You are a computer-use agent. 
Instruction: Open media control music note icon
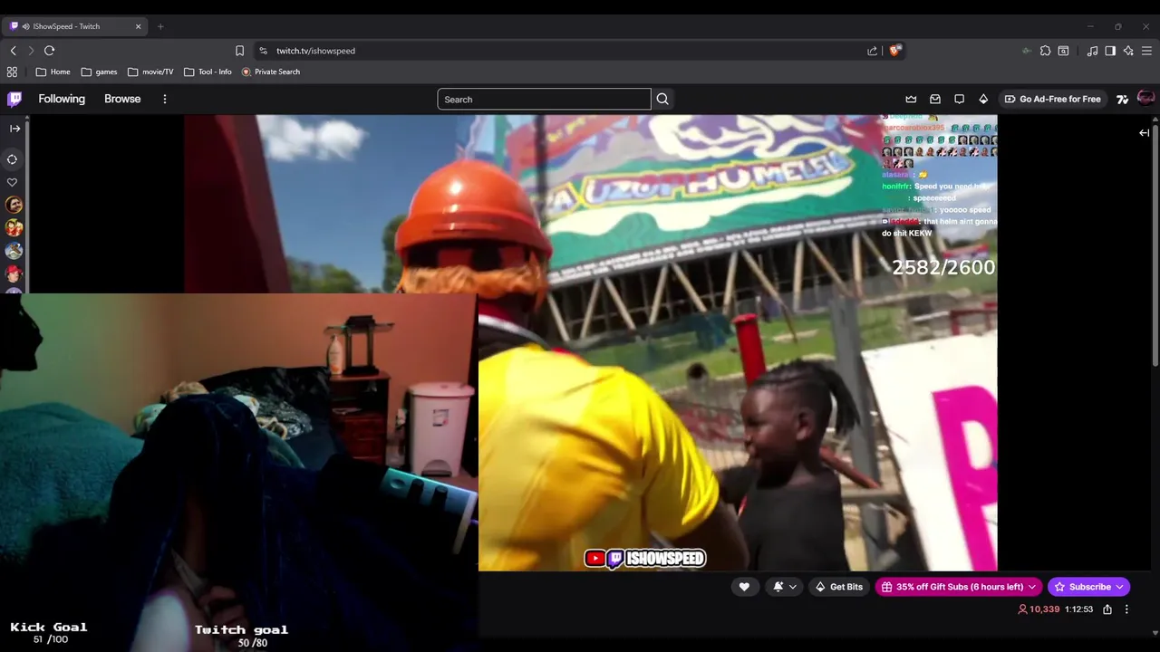point(1092,51)
